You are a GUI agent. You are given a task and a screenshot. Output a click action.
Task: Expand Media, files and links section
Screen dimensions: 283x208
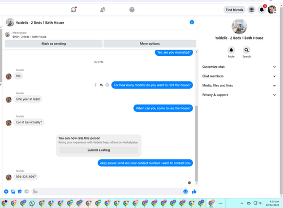tap(239, 85)
